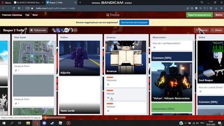Click the Войти login button
The height and width of the screenshot is (126, 224).
pos(219,15)
